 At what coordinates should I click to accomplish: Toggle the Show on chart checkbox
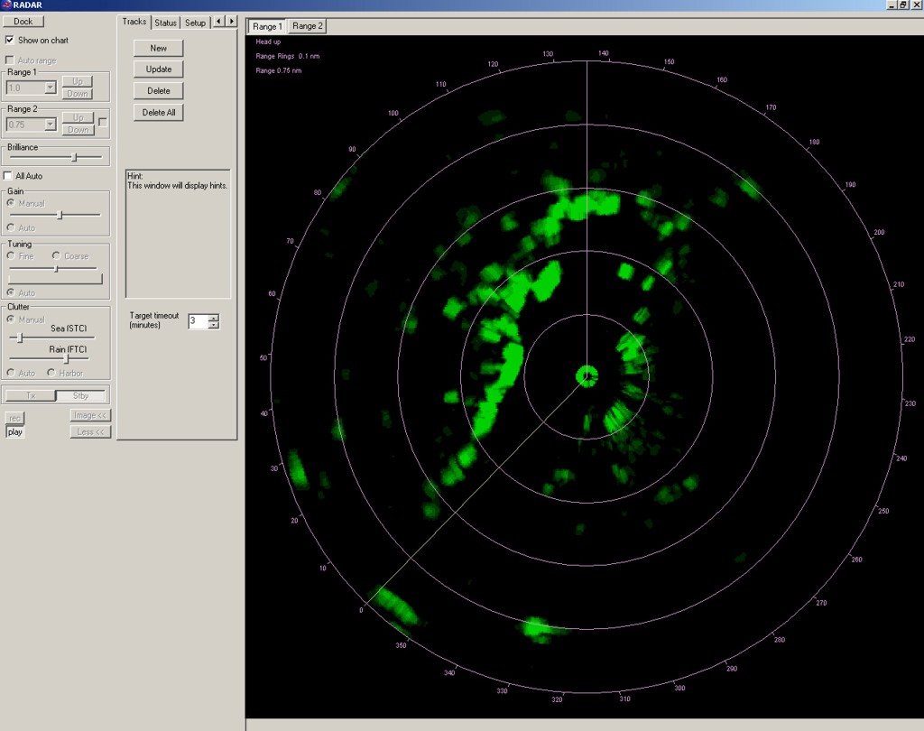9,40
